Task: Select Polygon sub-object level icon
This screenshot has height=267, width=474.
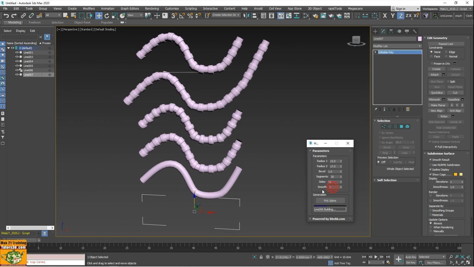Action: tap(401, 127)
